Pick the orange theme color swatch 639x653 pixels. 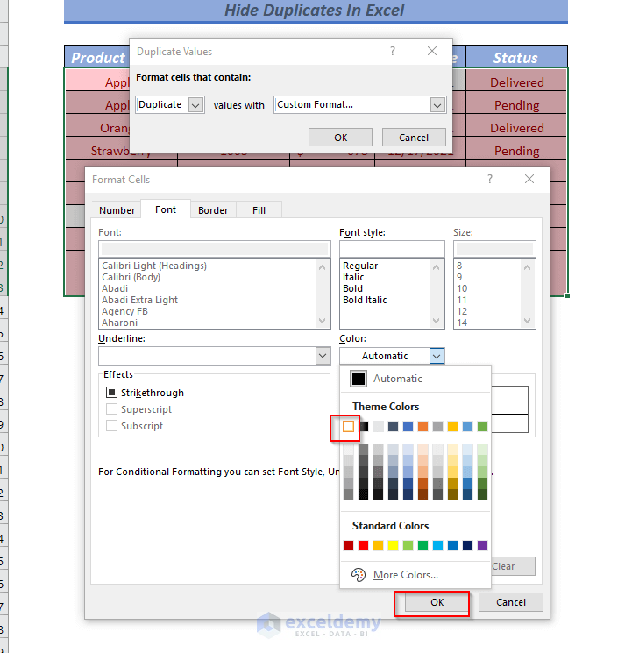(422, 427)
